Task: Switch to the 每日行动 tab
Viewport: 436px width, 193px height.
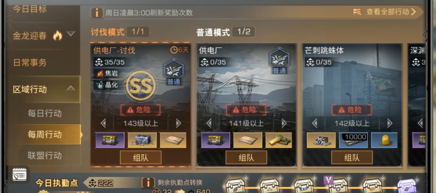Action: pyautogui.click(x=45, y=113)
